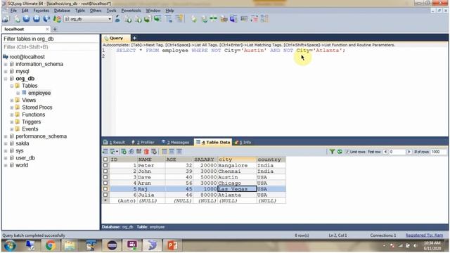450x253 pixels.
Task: Open the User Manager toolbar icon
Action: (x=117, y=19)
